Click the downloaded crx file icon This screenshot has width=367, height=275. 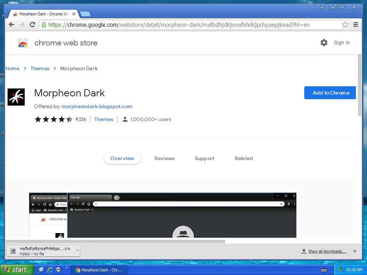click(x=13, y=251)
